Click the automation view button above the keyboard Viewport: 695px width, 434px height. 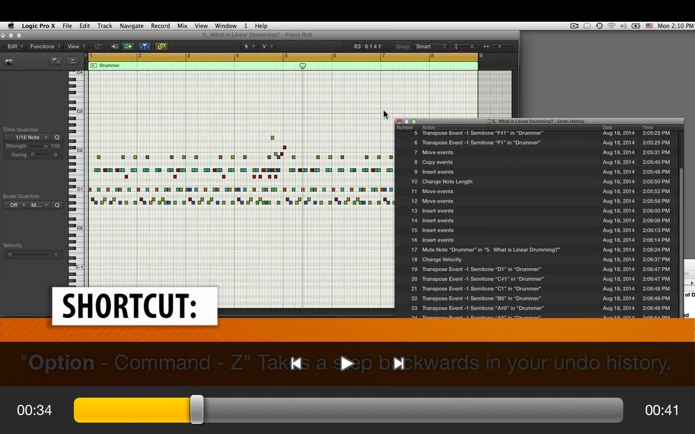56,61
